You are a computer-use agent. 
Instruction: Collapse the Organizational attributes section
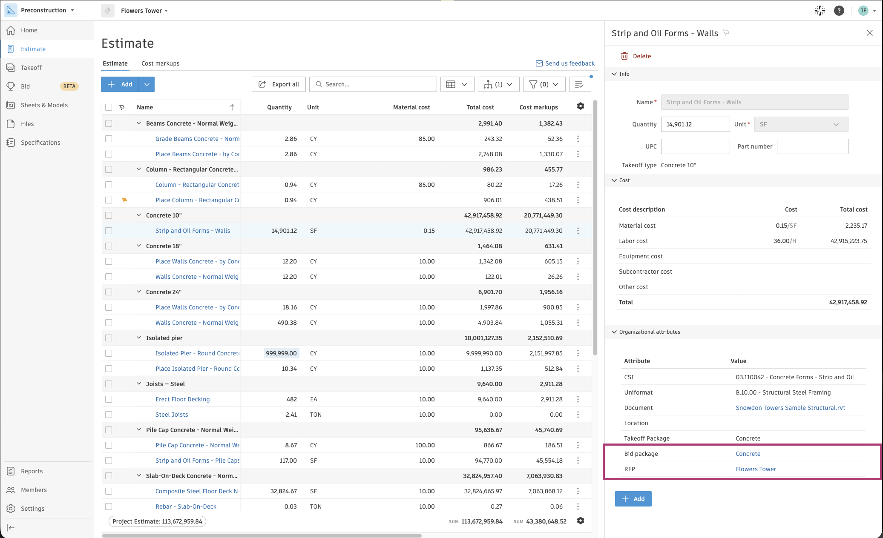(614, 332)
